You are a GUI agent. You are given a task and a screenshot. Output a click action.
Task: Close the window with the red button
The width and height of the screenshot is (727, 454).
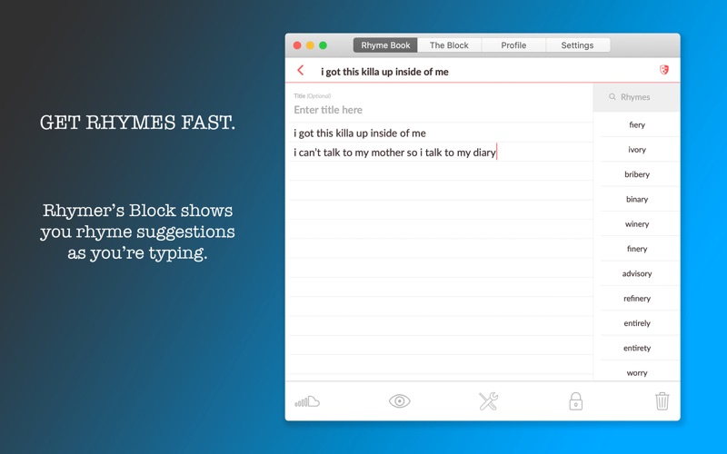click(x=297, y=44)
